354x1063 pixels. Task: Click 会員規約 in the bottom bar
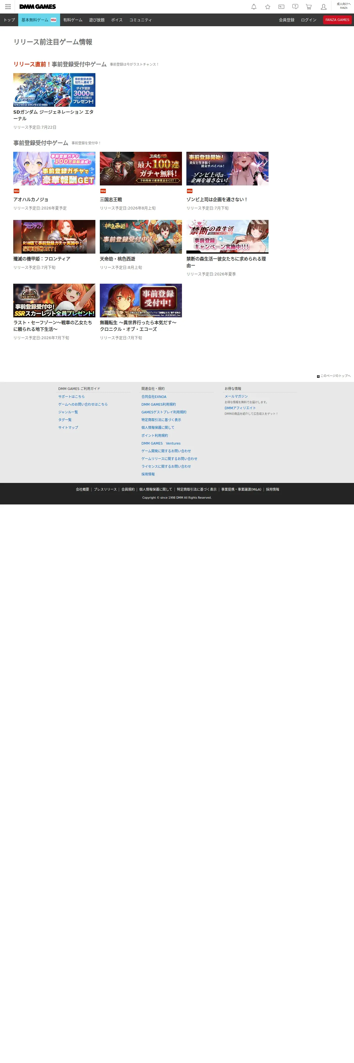click(128, 489)
